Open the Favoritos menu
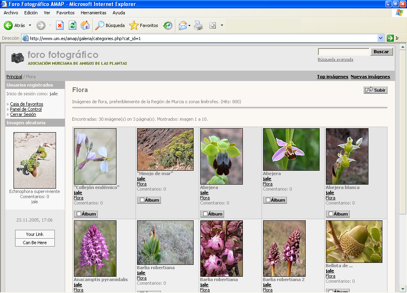This screenshot has height=293, width=407. coord(66,13)
